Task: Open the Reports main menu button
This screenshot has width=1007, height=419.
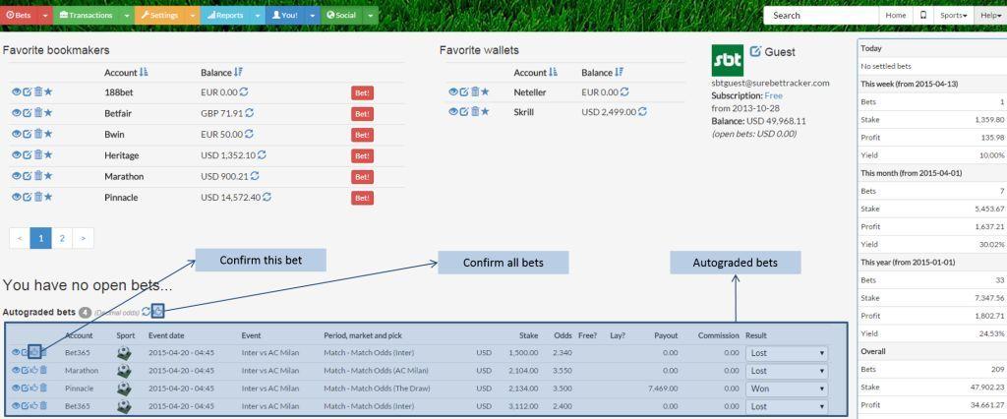Action: (225, 16)
